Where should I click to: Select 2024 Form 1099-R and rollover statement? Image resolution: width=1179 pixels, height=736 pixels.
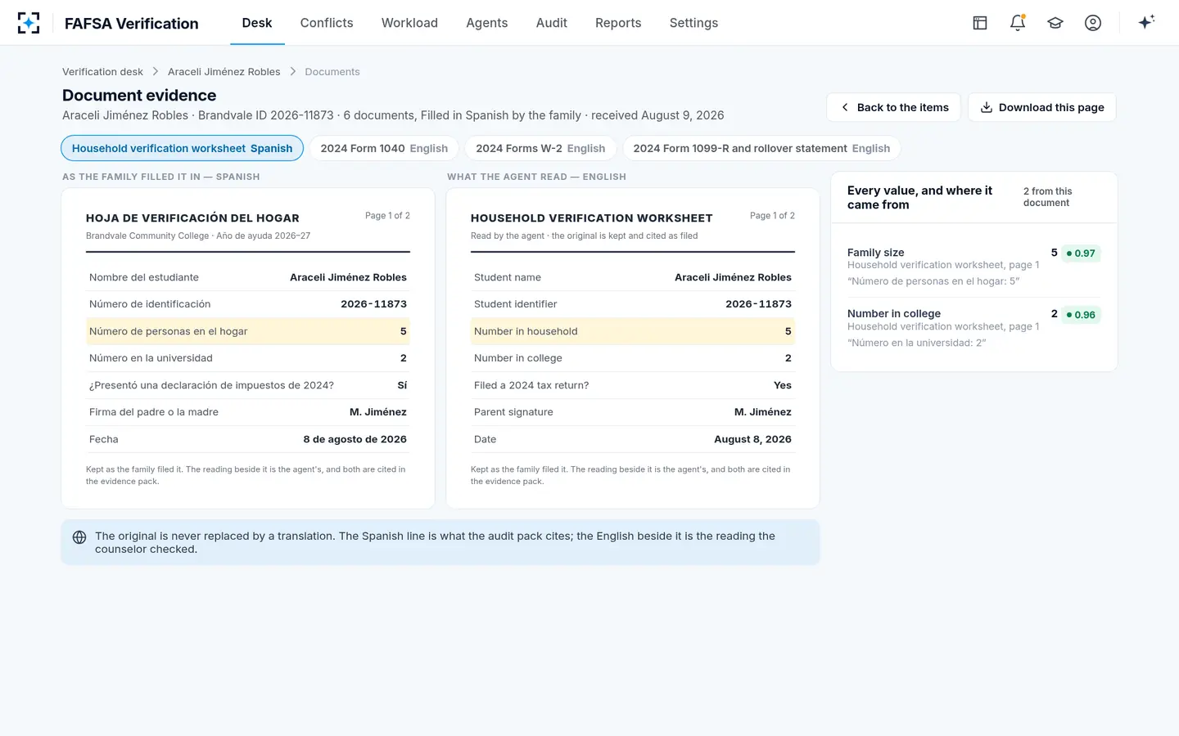point(761,148)
